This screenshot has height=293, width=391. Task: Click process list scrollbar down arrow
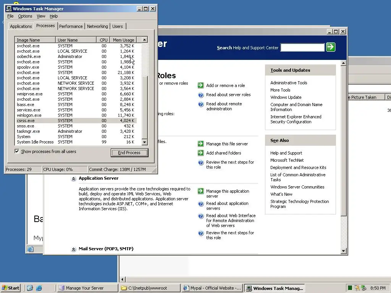point(144,142)
